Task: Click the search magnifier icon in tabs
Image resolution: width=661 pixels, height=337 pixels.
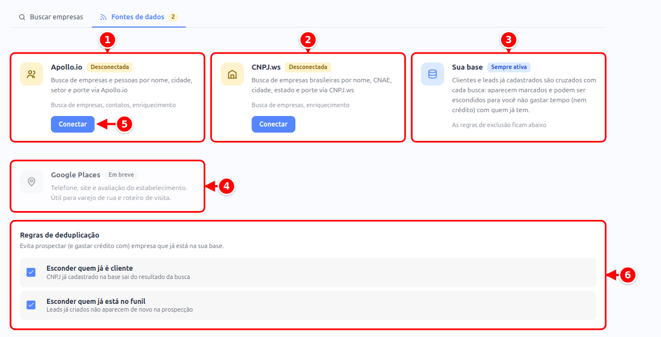Action: [22, 17]
